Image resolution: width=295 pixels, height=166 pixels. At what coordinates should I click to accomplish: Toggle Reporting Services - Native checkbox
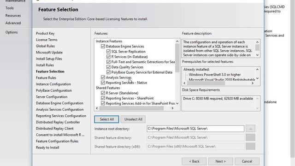(103, 83)
